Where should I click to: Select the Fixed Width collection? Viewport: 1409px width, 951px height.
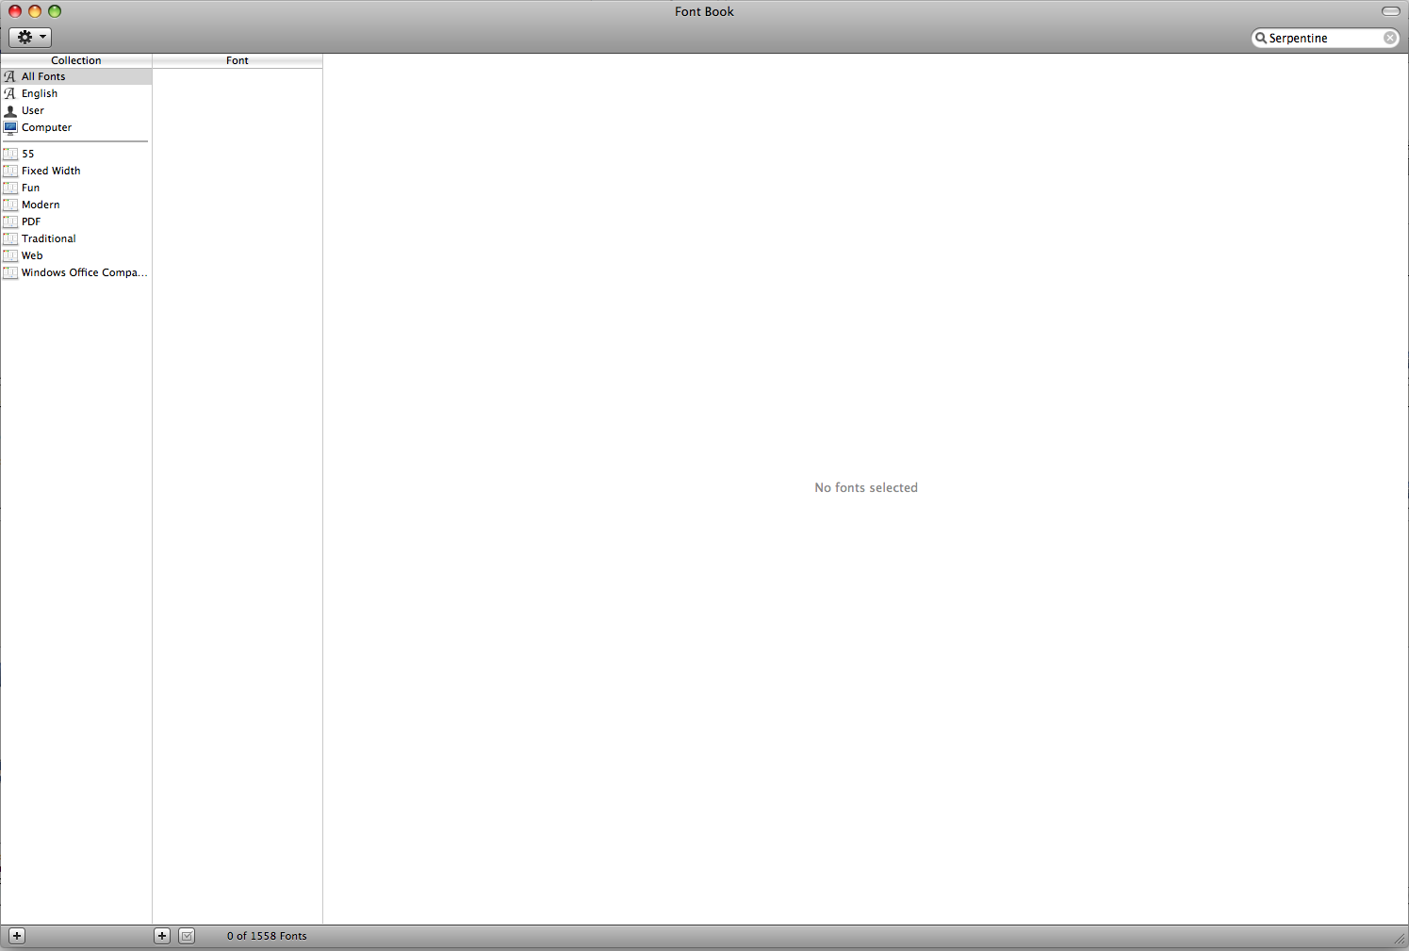[x=75, y=171]
